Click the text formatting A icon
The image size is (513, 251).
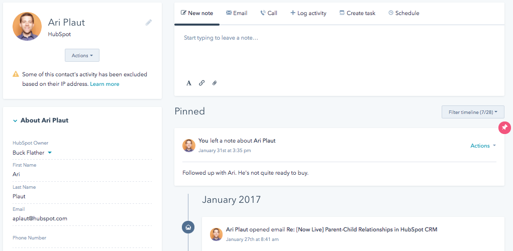pos(189,83)
